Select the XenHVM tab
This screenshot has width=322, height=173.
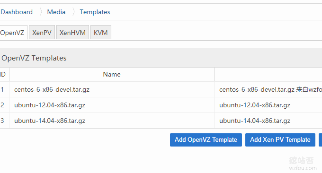click(72, 33)
